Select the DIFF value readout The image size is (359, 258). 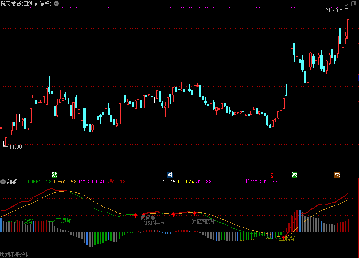(x=40, y=182)
